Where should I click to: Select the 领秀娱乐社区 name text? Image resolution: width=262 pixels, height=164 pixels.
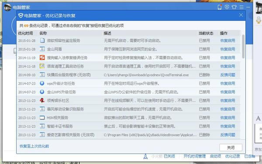click(x=58, y=101)
